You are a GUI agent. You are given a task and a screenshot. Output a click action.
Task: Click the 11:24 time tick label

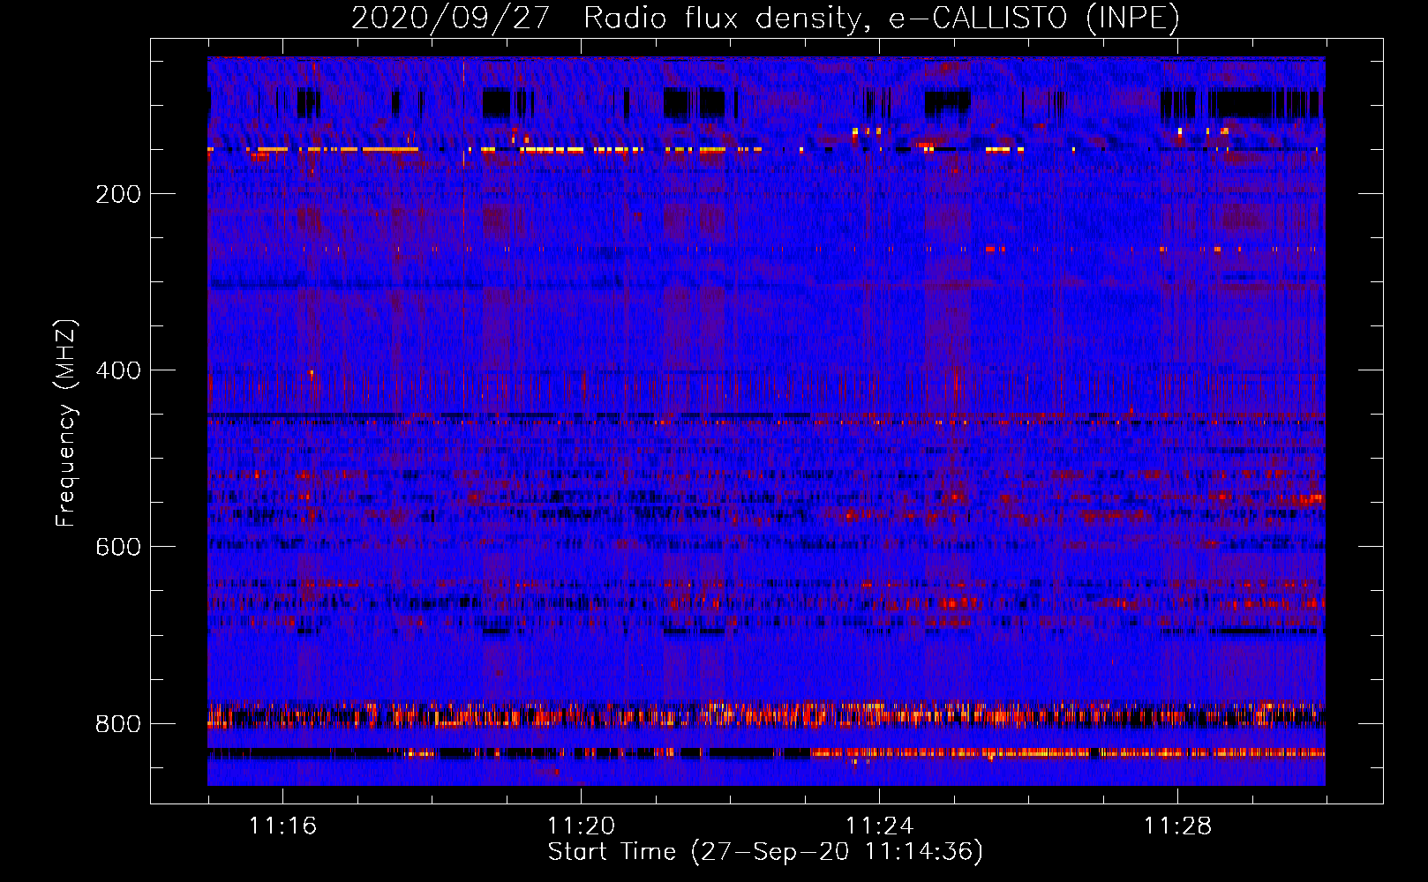click(x=879, y=826)
